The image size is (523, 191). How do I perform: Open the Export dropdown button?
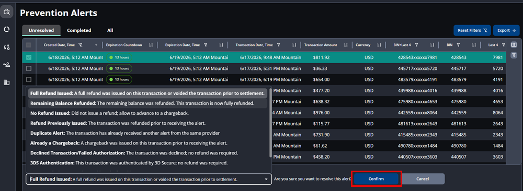click(x=506, y=30)
